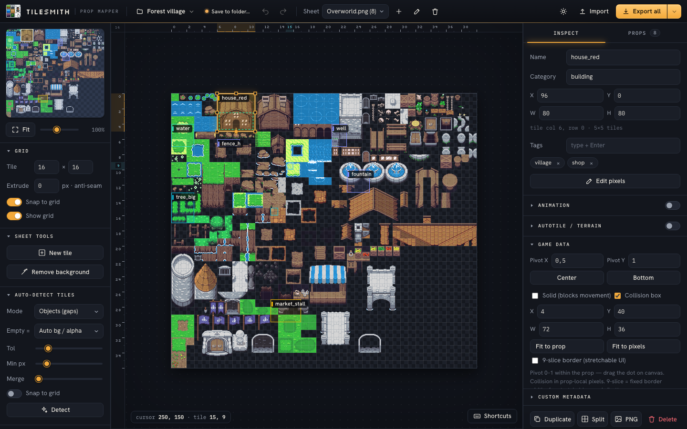This screenshot has height=429, width=687.
Task: Add a new sheet with plus icon
Action: (x=399, y=11)
